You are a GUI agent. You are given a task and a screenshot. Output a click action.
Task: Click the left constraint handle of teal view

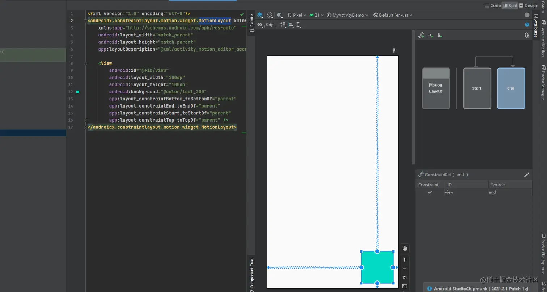pyautogui.click(x=361, y=267)
